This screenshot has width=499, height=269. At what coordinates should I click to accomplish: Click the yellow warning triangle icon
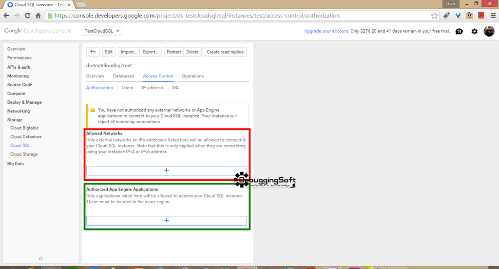[93, 110]
